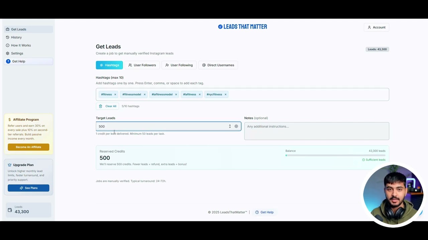Image resolution: width=428 pixels, height=240 pixels.
Task: Click the trash icon beside Clear All
Action: point(100,106)
